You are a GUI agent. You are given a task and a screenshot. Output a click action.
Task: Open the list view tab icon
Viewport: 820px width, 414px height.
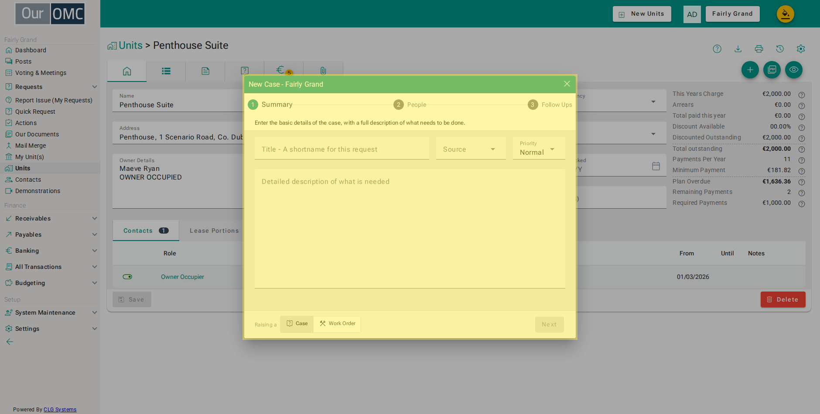pos(166,71)
